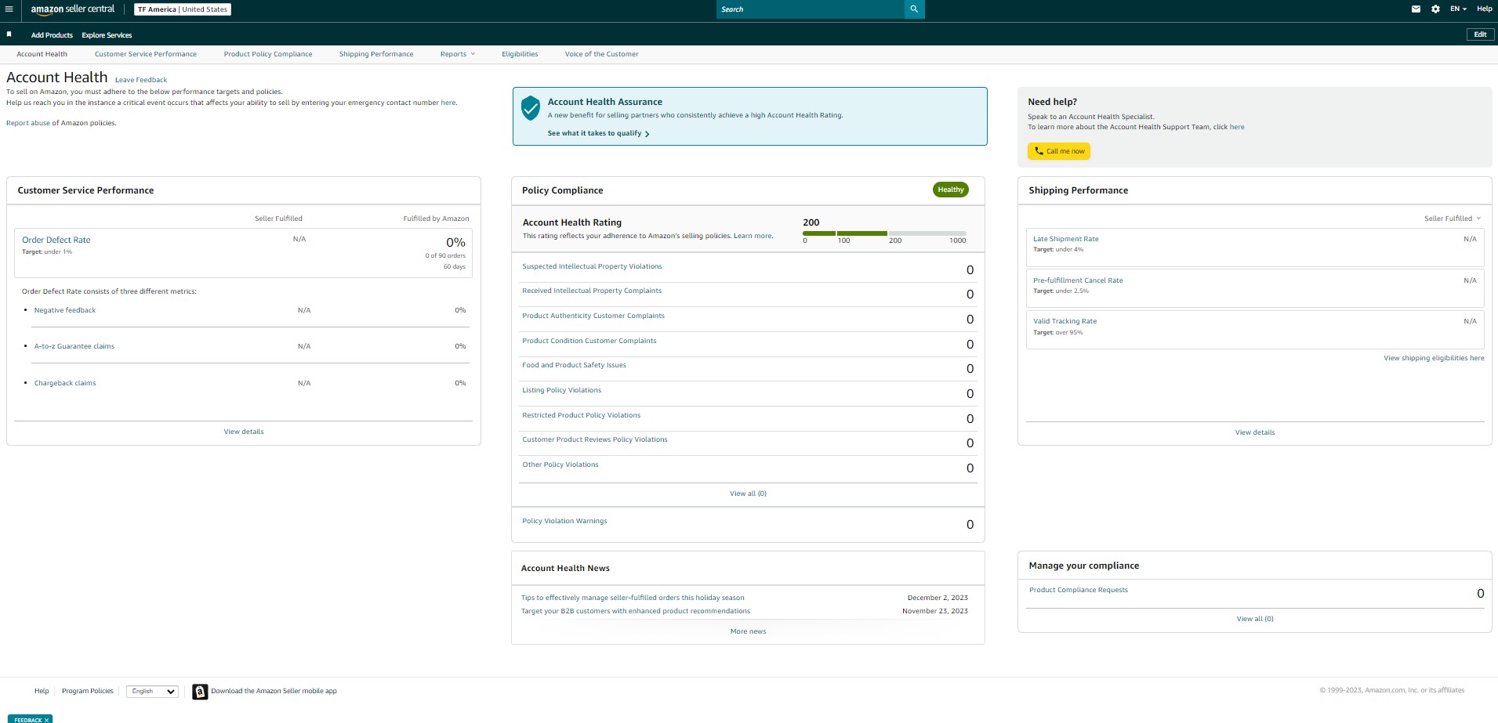Open the Customer Service Performance tab
Screen dimensions: 1498x723
[146, 54]
